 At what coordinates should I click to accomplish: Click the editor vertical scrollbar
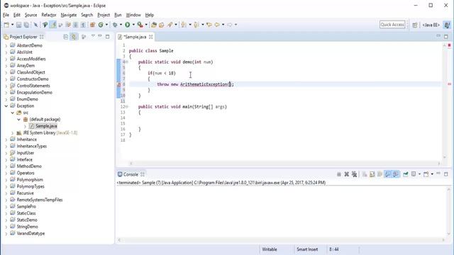[x=445, y=101]
